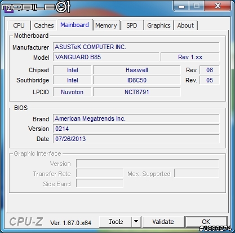Image resolution: width=235 pixels, height=233 pixels.
Task: Click the chipset revision 06 field
Action: (x=210, y=70)
